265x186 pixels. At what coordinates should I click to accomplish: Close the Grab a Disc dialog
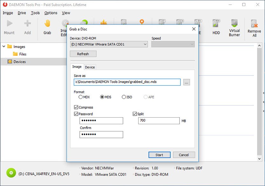194,29
